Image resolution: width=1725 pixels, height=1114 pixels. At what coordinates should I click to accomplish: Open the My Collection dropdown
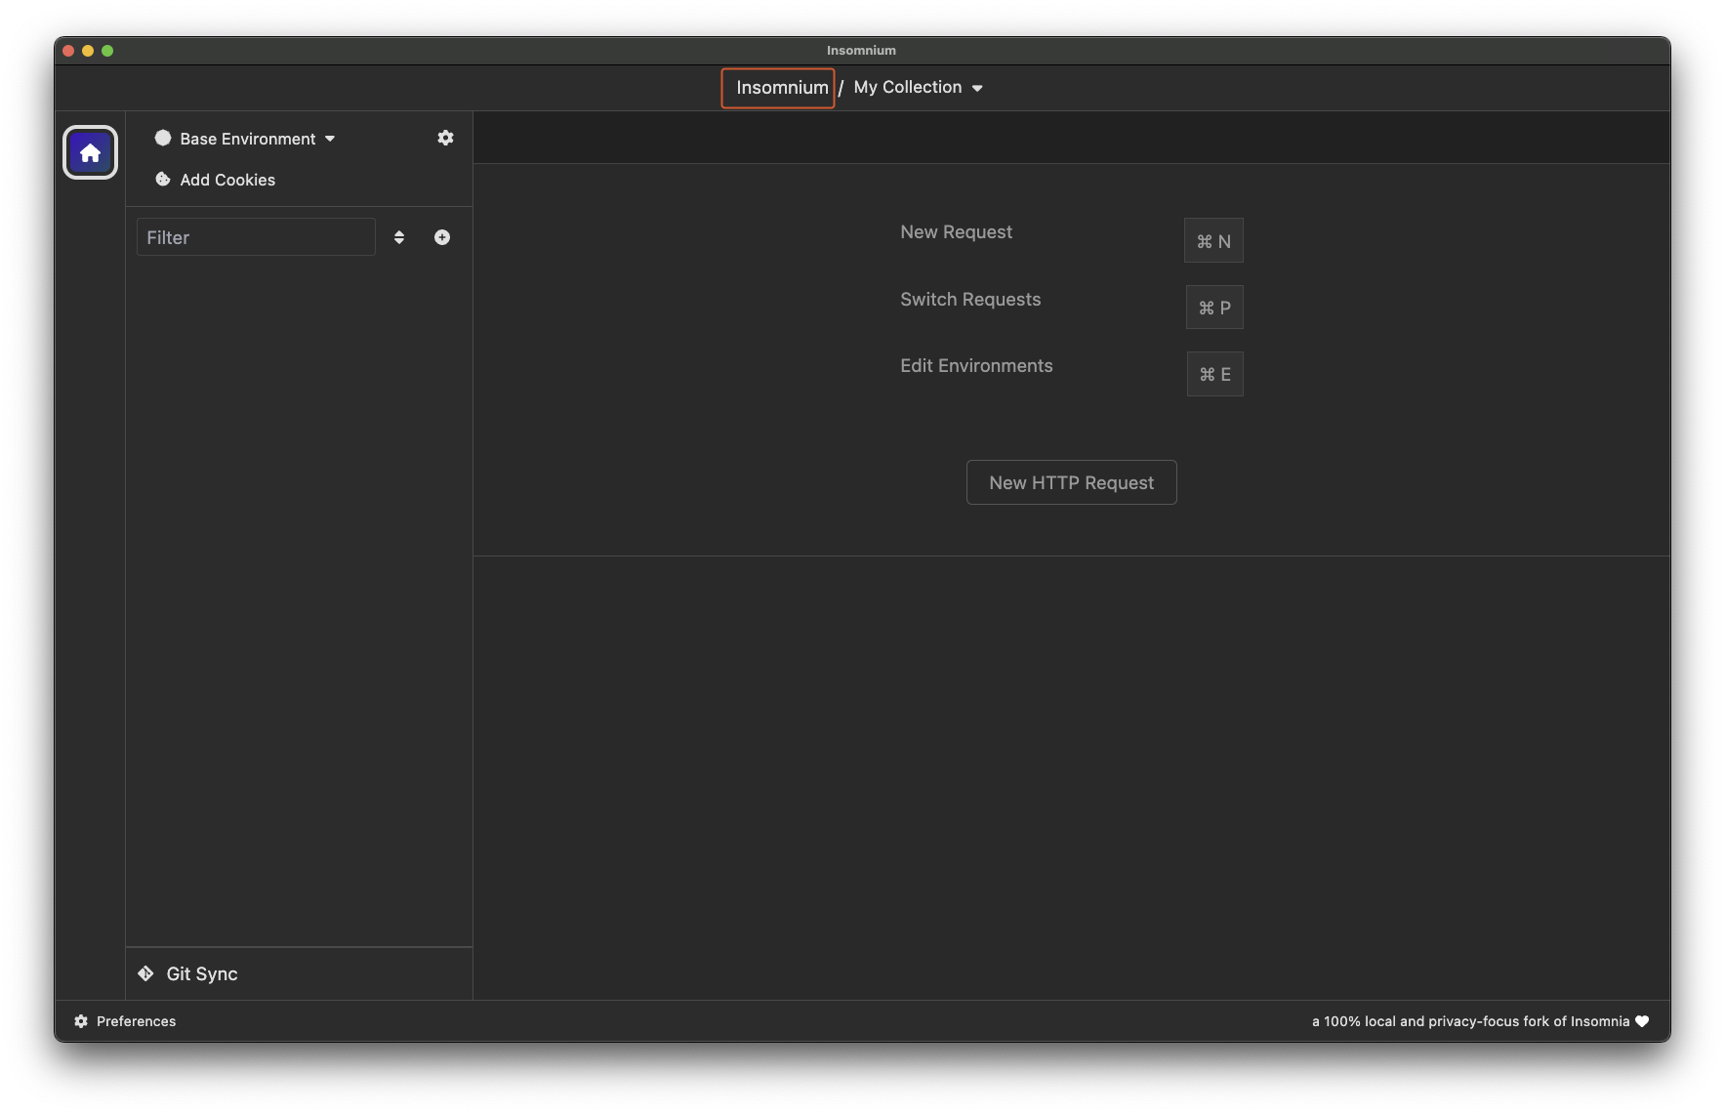point(917,88)
